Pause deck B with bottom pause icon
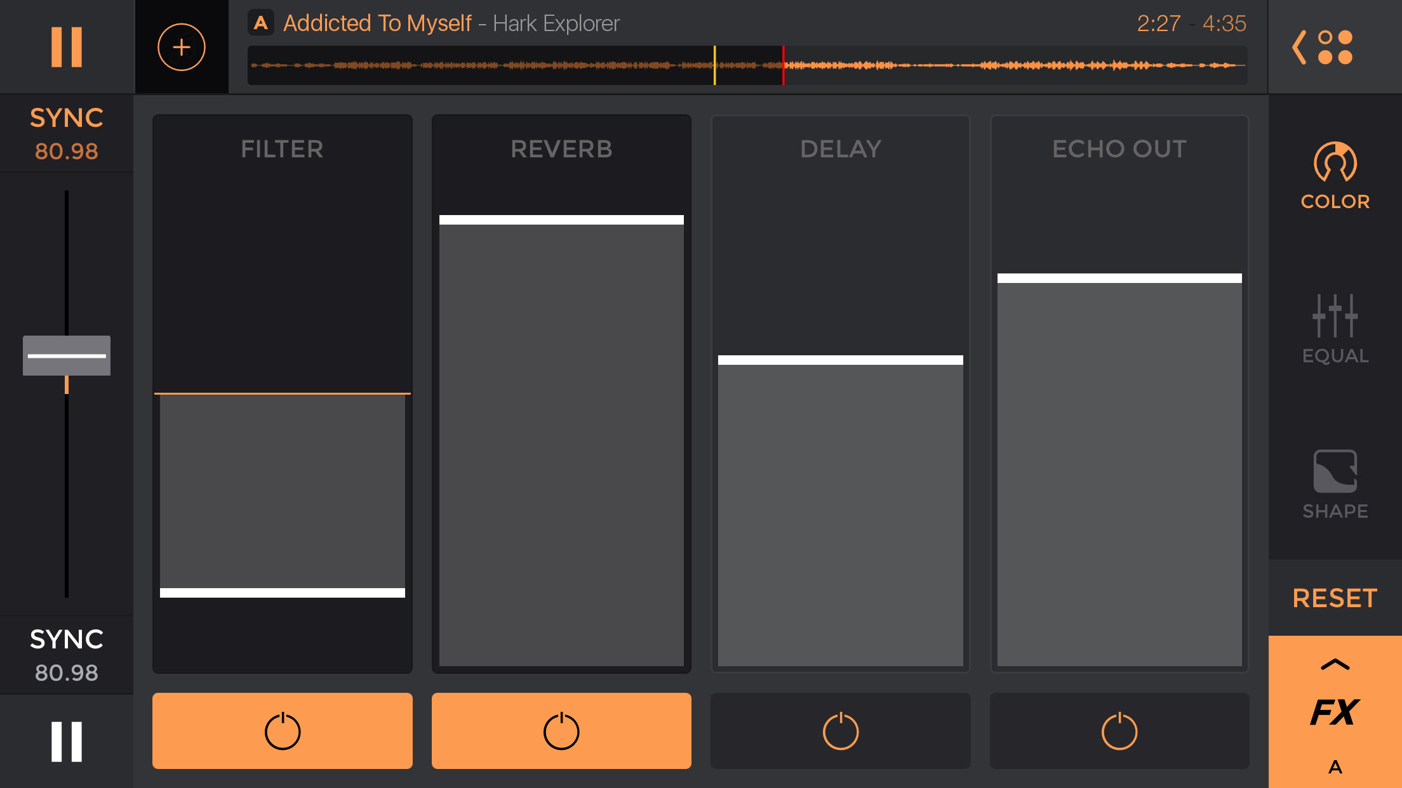The image size is (1402, 788). click(x=67, y=741)
